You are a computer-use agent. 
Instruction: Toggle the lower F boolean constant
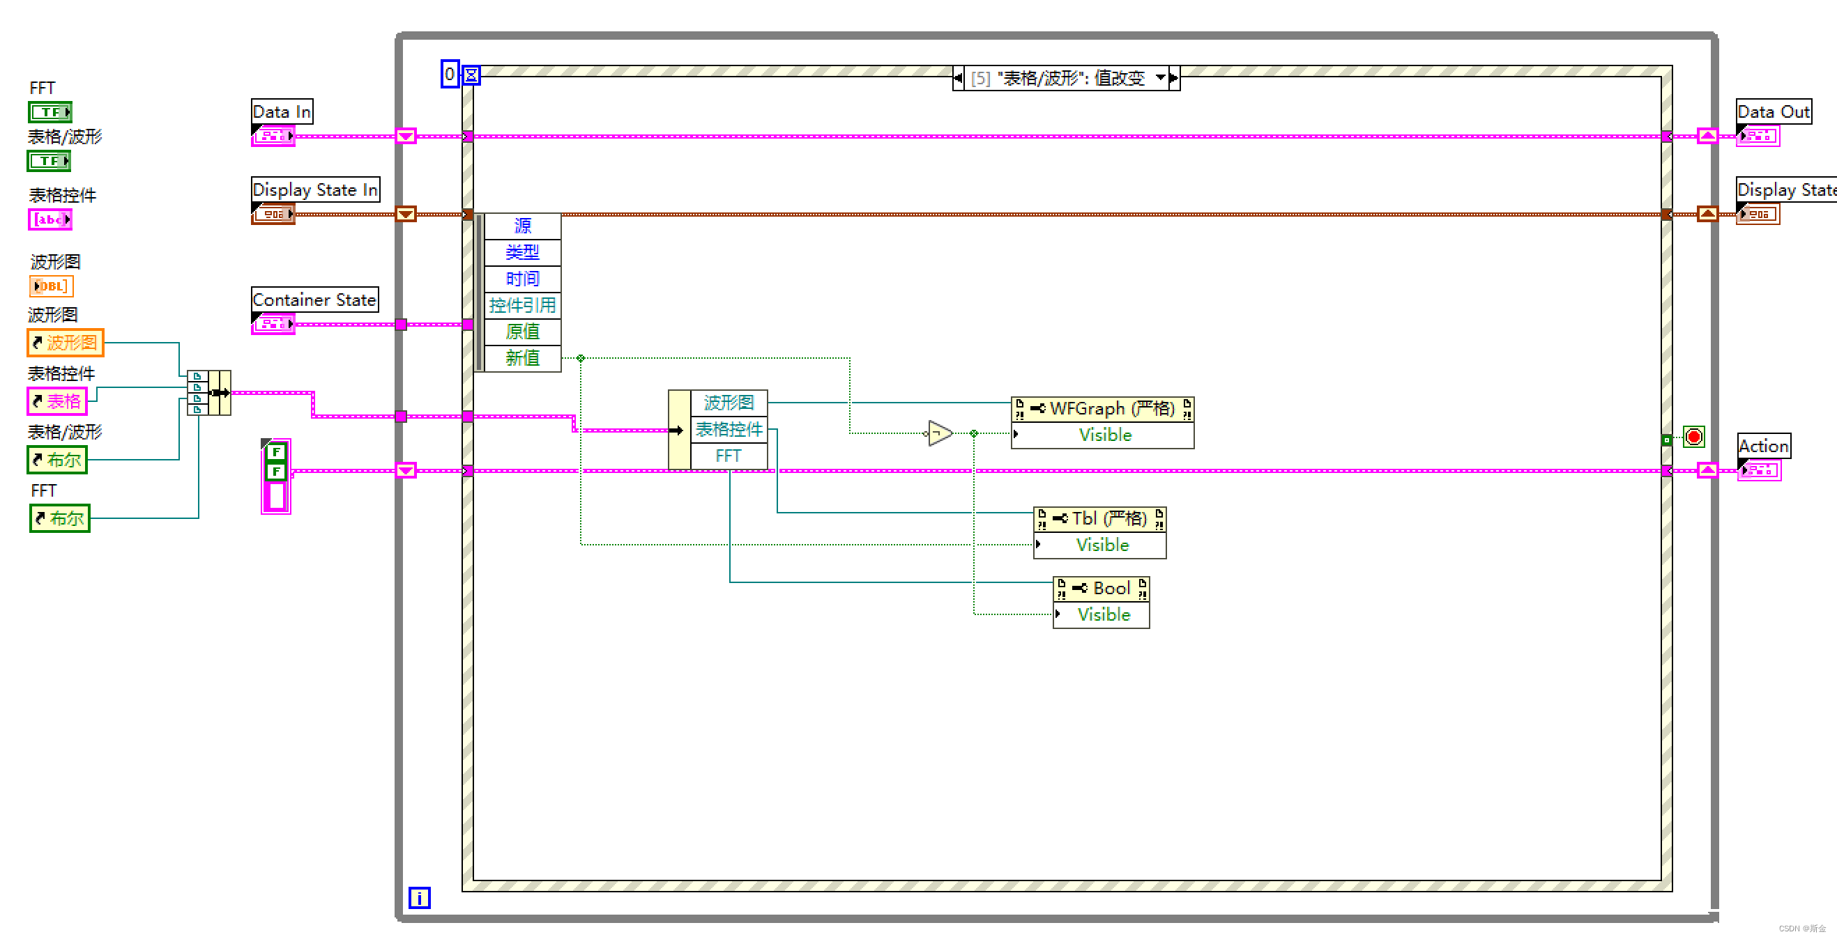click(275, 471)
